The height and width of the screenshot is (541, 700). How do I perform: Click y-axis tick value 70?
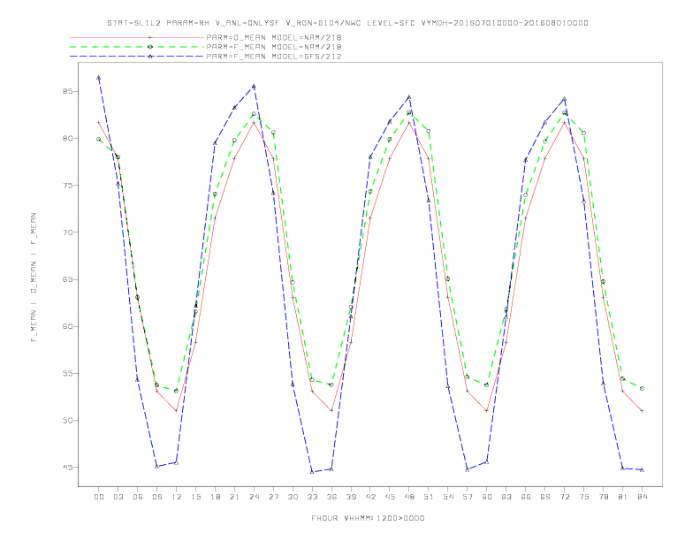[x=68, y=232]
